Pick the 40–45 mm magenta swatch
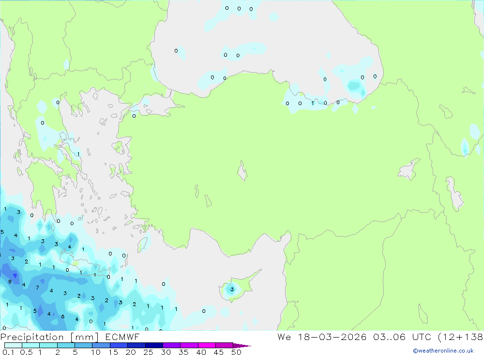This screenshot has height=355, width=484. pos(207,345)
